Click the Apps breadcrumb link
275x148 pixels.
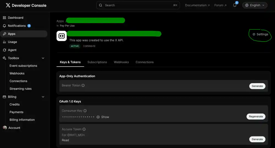pos(60,21)
